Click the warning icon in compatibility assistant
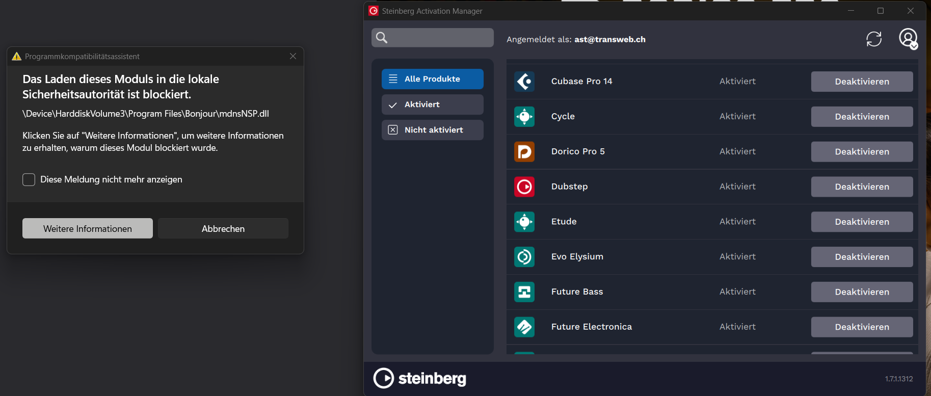 17,57
